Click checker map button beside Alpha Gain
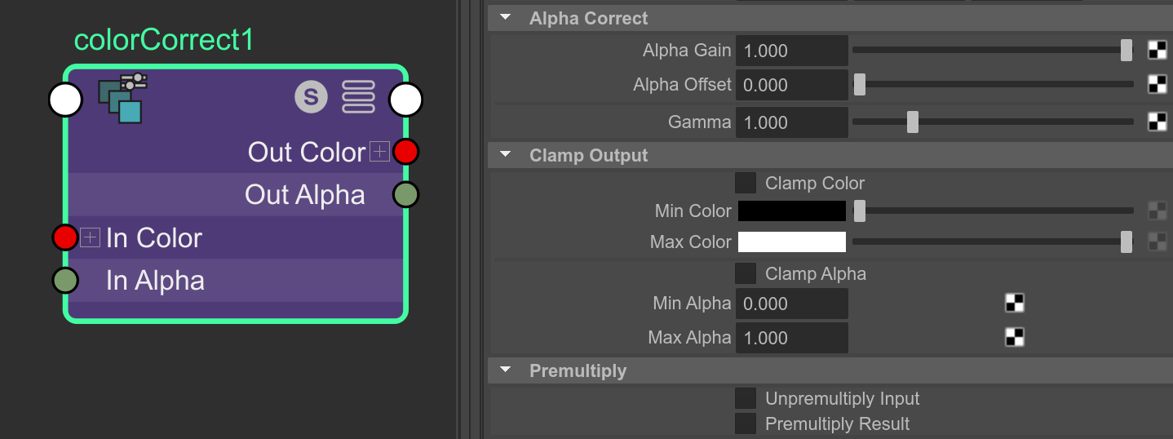This screenshot has width=1173, height=439. pos(1157,51)
